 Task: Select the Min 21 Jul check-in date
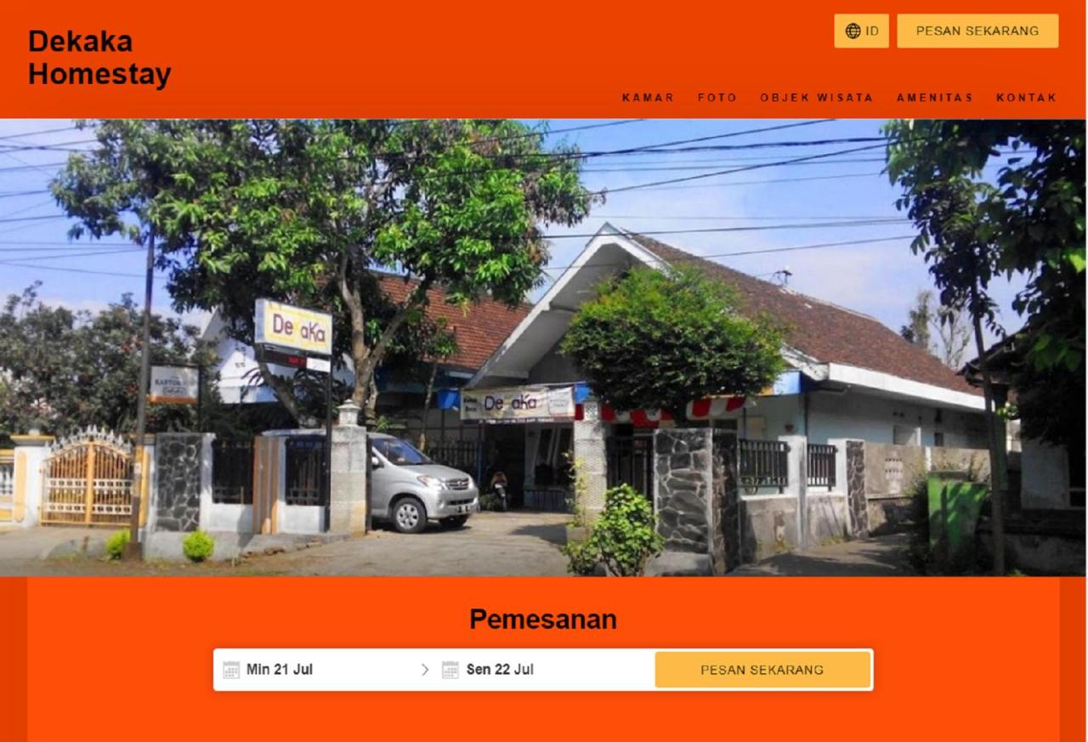280,670
